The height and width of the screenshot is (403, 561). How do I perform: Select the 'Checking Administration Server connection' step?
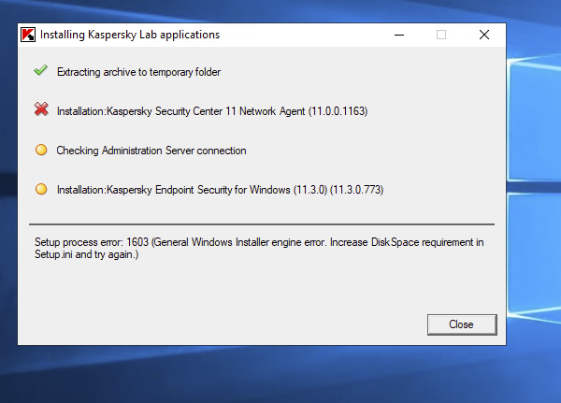click(151, 151)
